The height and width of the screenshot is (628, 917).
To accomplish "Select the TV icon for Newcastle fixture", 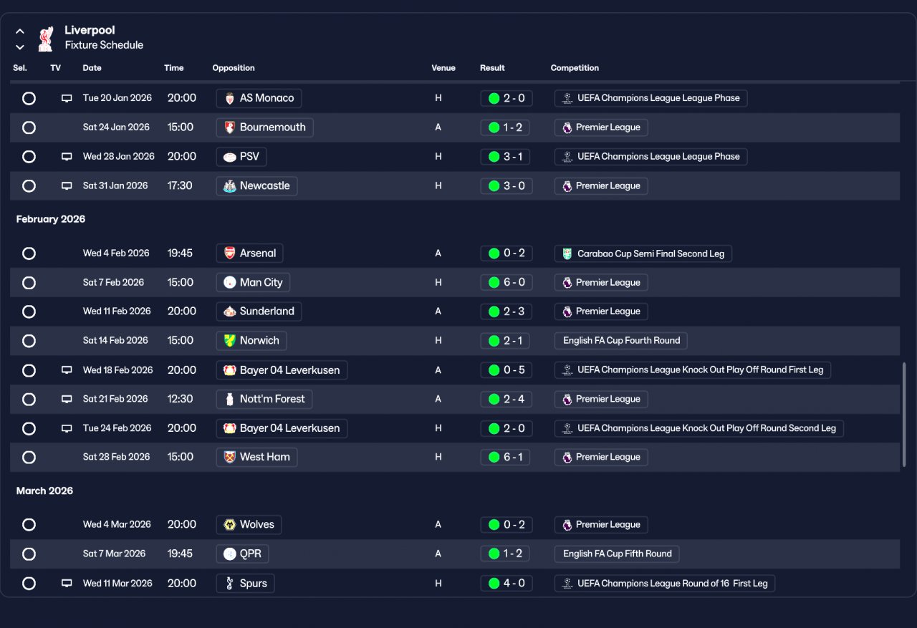I will click(67, 186).
